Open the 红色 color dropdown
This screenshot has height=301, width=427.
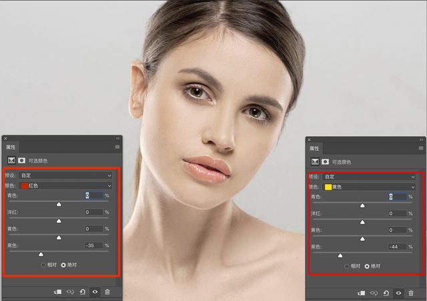tap(67, 186)
